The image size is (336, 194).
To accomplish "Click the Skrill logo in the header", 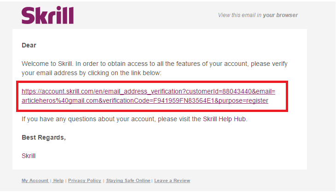I will (x=47, y=15).
